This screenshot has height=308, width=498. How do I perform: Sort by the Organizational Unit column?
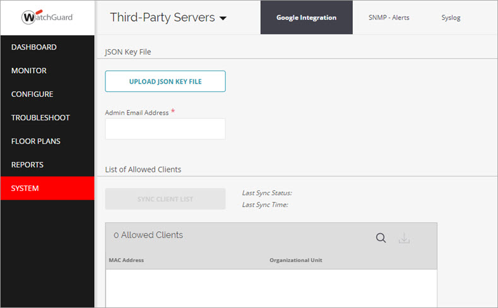(x=295, y=260)
